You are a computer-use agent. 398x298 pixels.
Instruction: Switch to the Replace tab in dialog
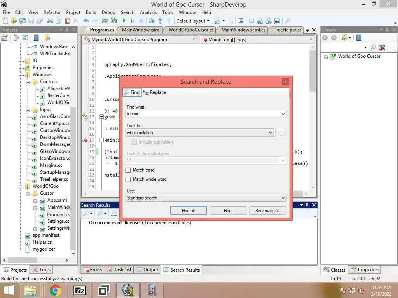pyautogui.click(x=155, y=92)
